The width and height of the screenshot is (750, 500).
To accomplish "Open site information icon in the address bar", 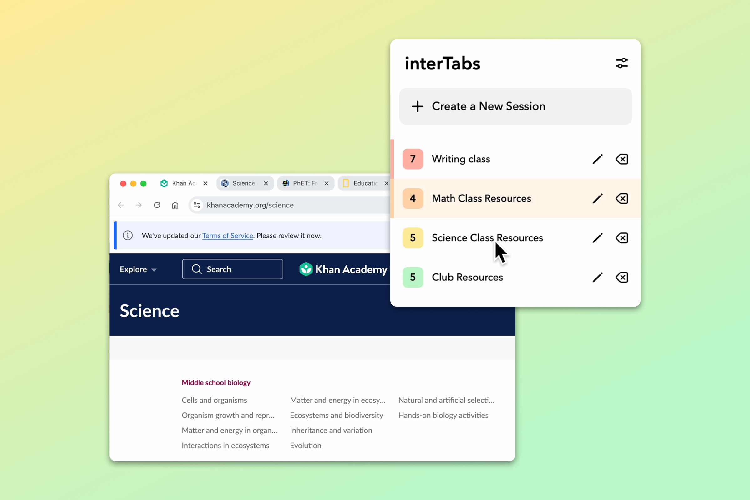I will tap(197, 205).
